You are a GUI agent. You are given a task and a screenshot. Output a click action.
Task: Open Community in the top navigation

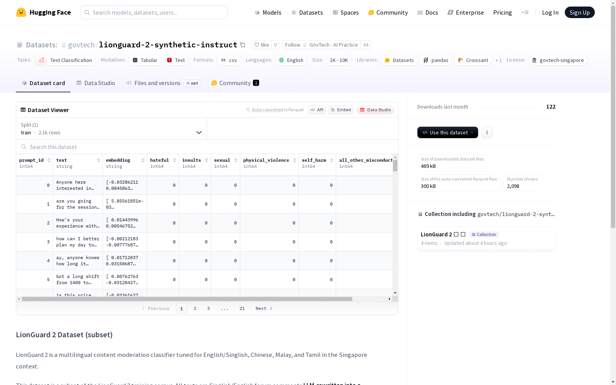pos(388,12)
